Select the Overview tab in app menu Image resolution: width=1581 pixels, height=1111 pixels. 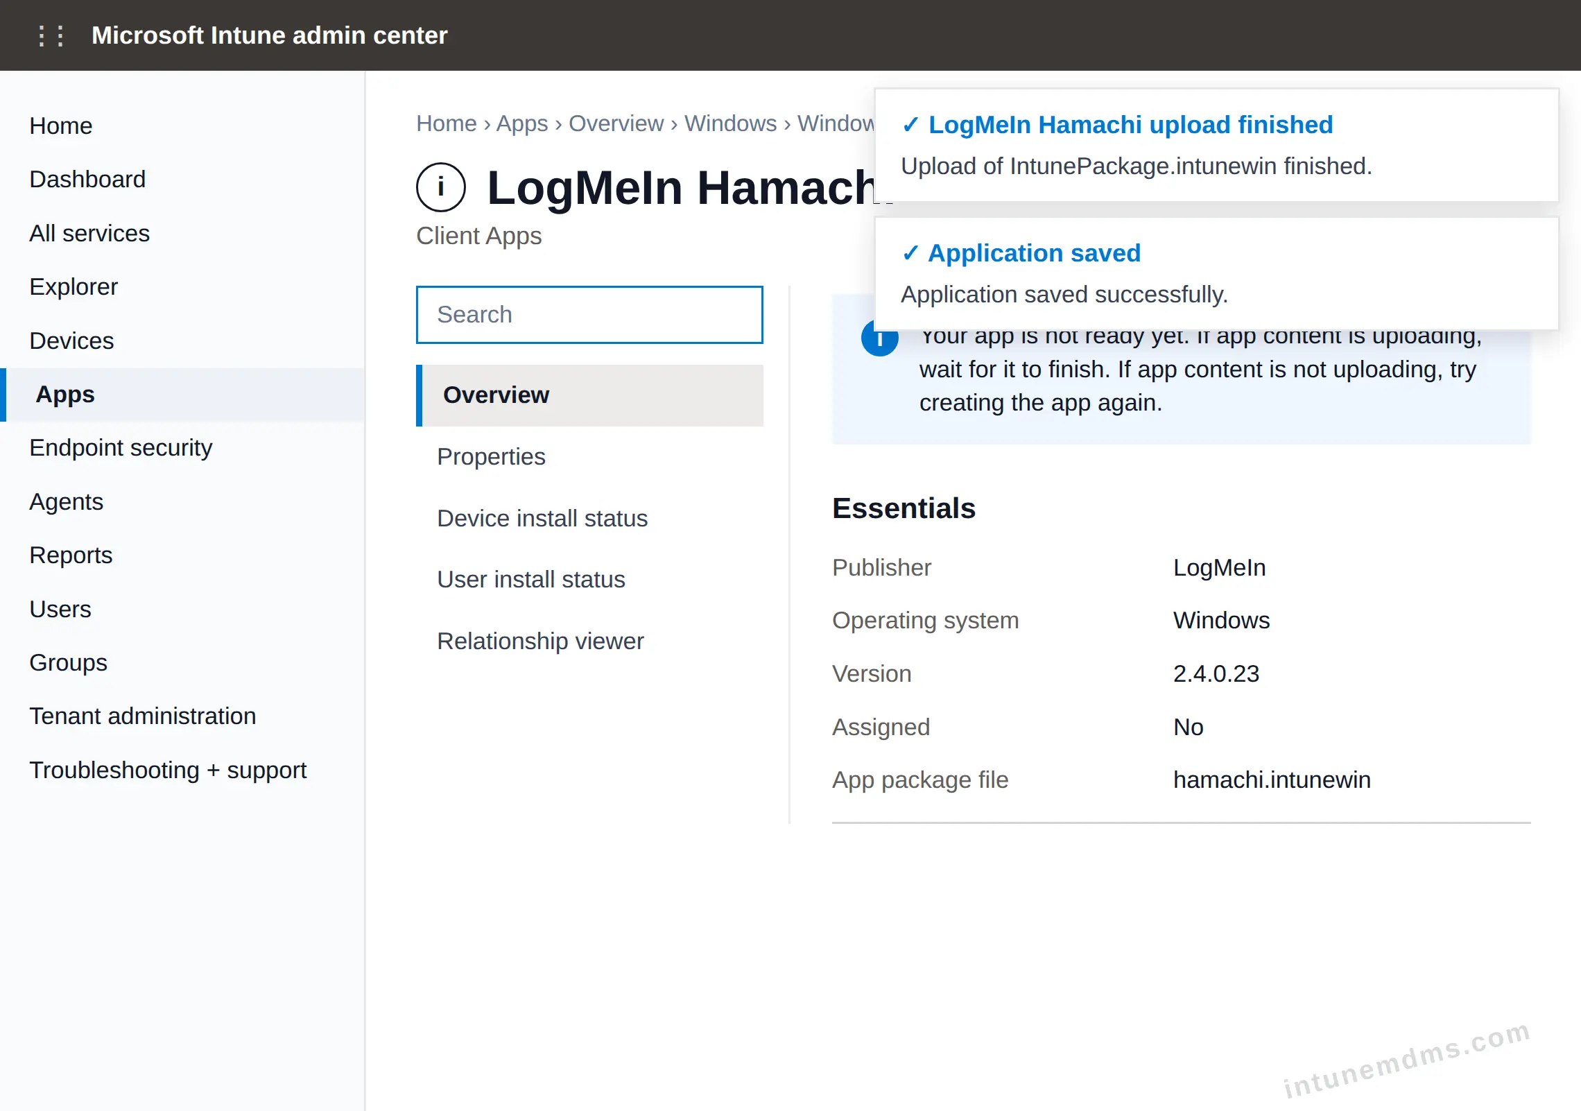click(589, 395)
